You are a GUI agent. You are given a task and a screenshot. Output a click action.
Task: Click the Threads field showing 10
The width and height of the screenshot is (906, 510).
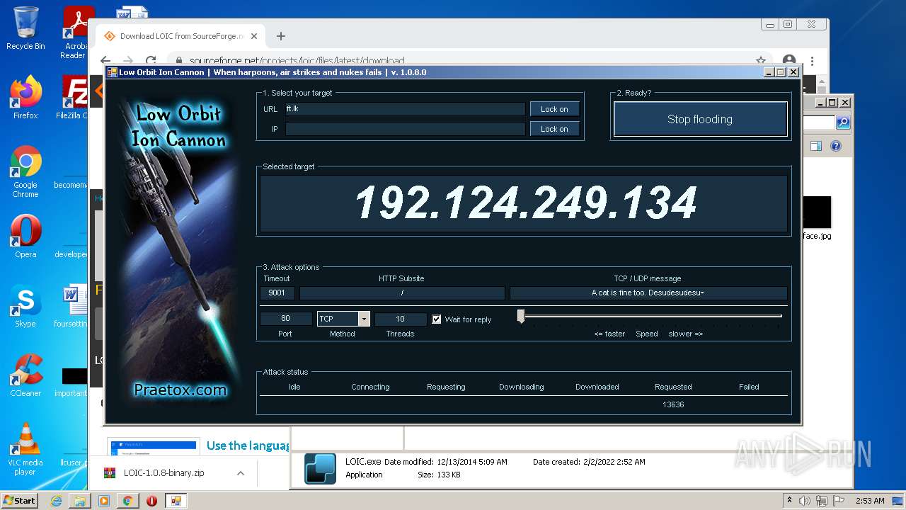[401, 319]
